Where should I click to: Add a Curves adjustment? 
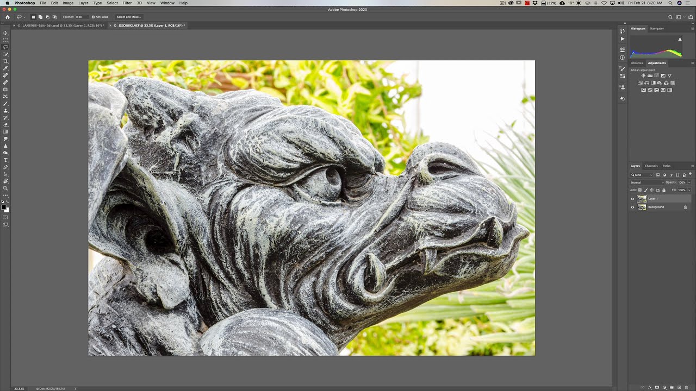point(656,75)
